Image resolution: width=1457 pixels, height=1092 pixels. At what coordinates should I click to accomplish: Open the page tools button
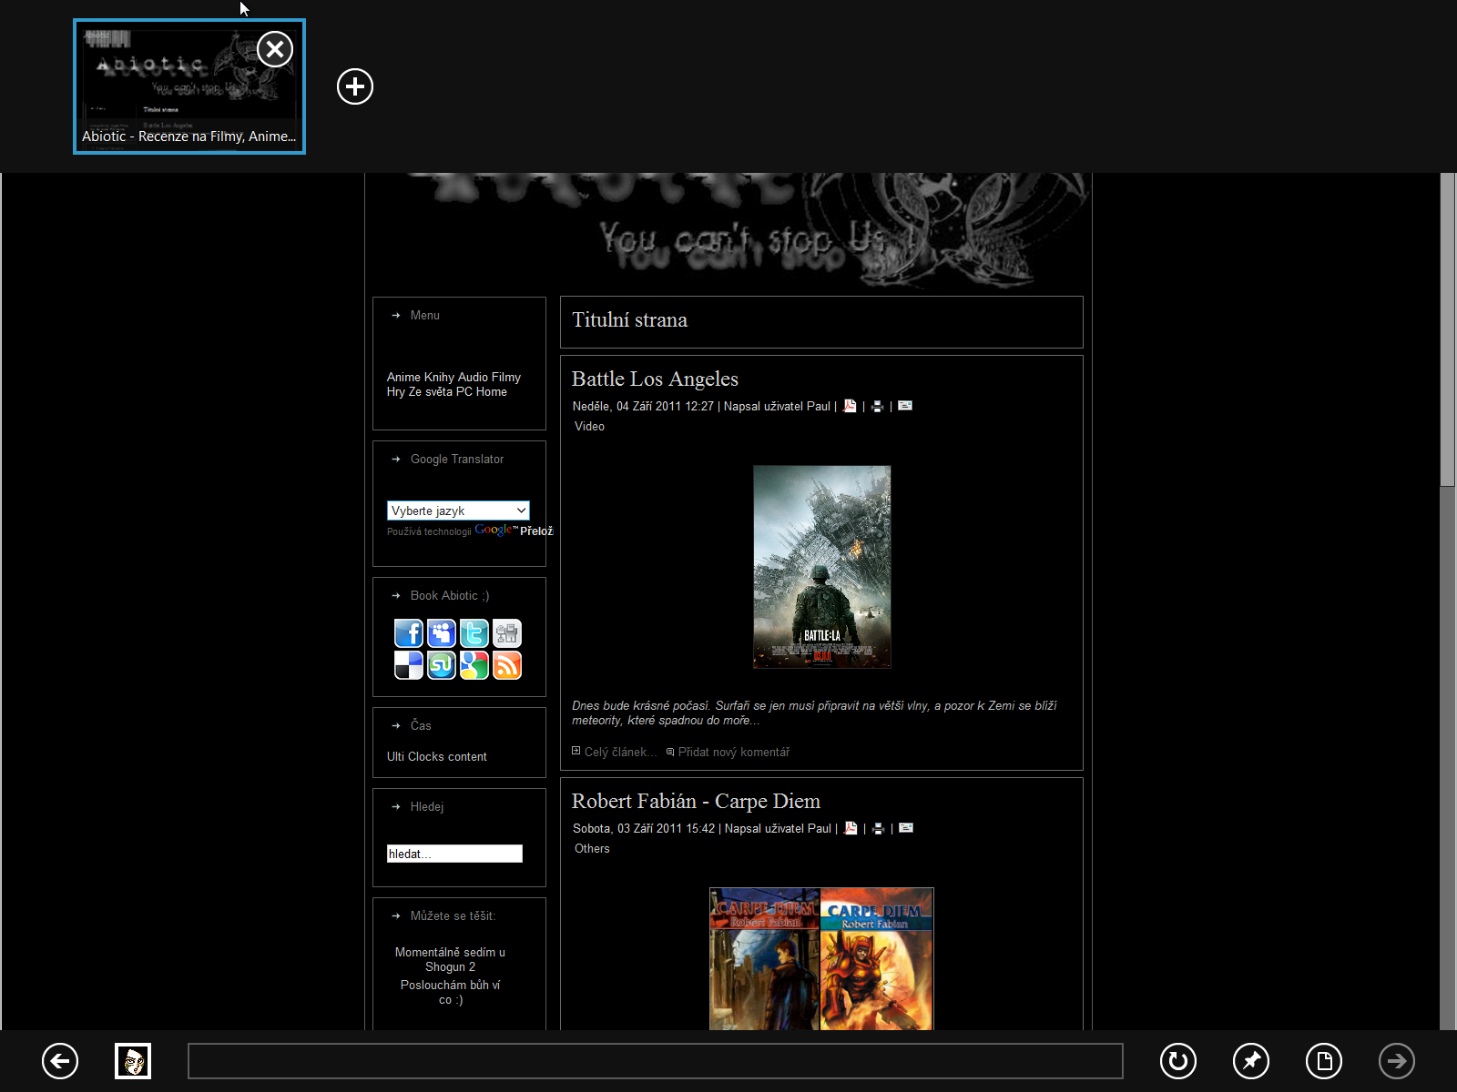[1324, 1061]
